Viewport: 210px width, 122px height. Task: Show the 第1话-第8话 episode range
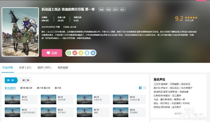[10, 88]
